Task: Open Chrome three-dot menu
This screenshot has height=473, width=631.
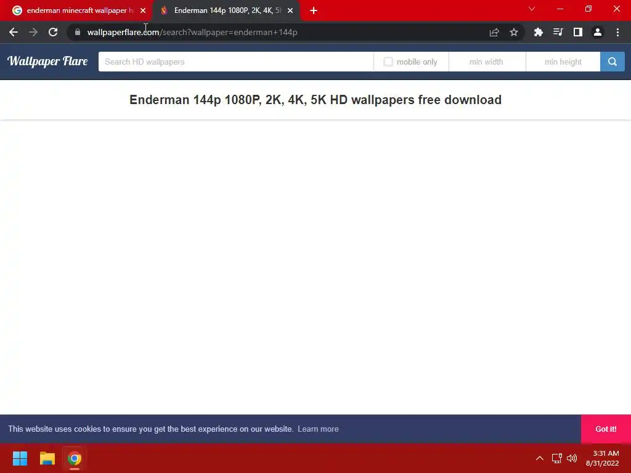Action: pyautogui.click(x=617, y=32)
